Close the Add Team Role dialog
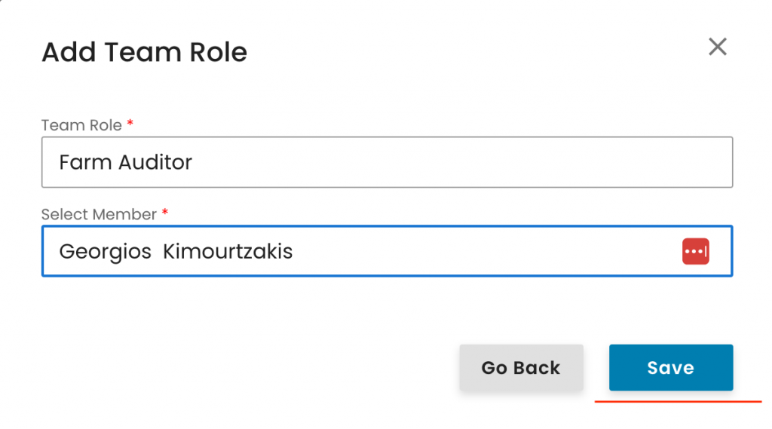772x429 pixels. 718,47
